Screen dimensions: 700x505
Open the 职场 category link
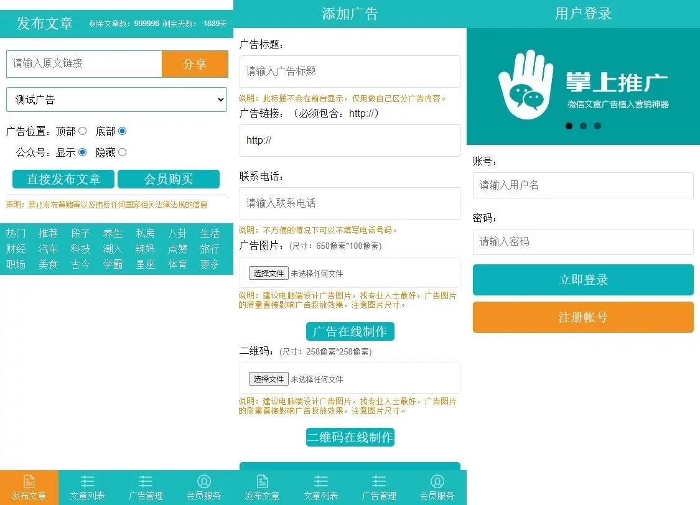(x=16, y=264)
